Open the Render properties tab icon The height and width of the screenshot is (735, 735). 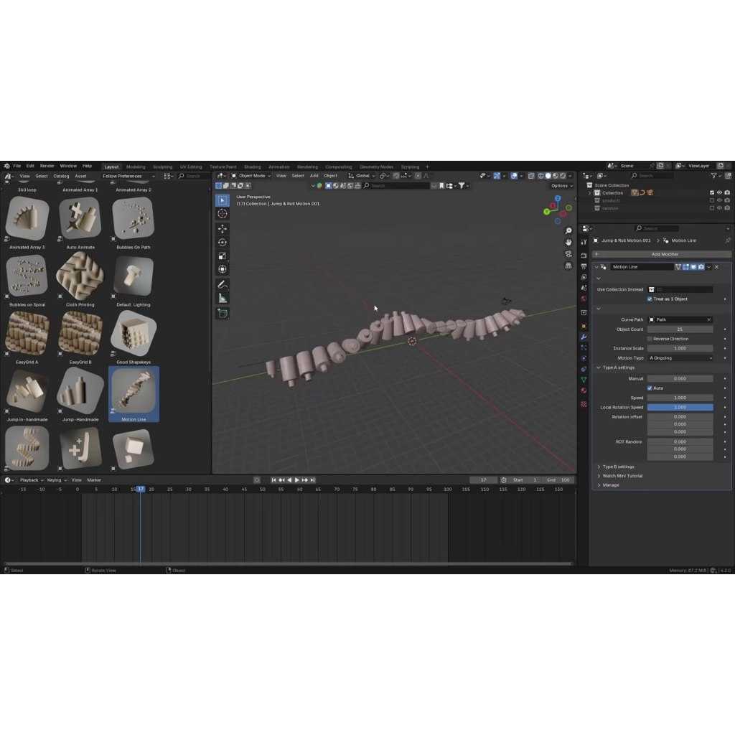[584, 256]
